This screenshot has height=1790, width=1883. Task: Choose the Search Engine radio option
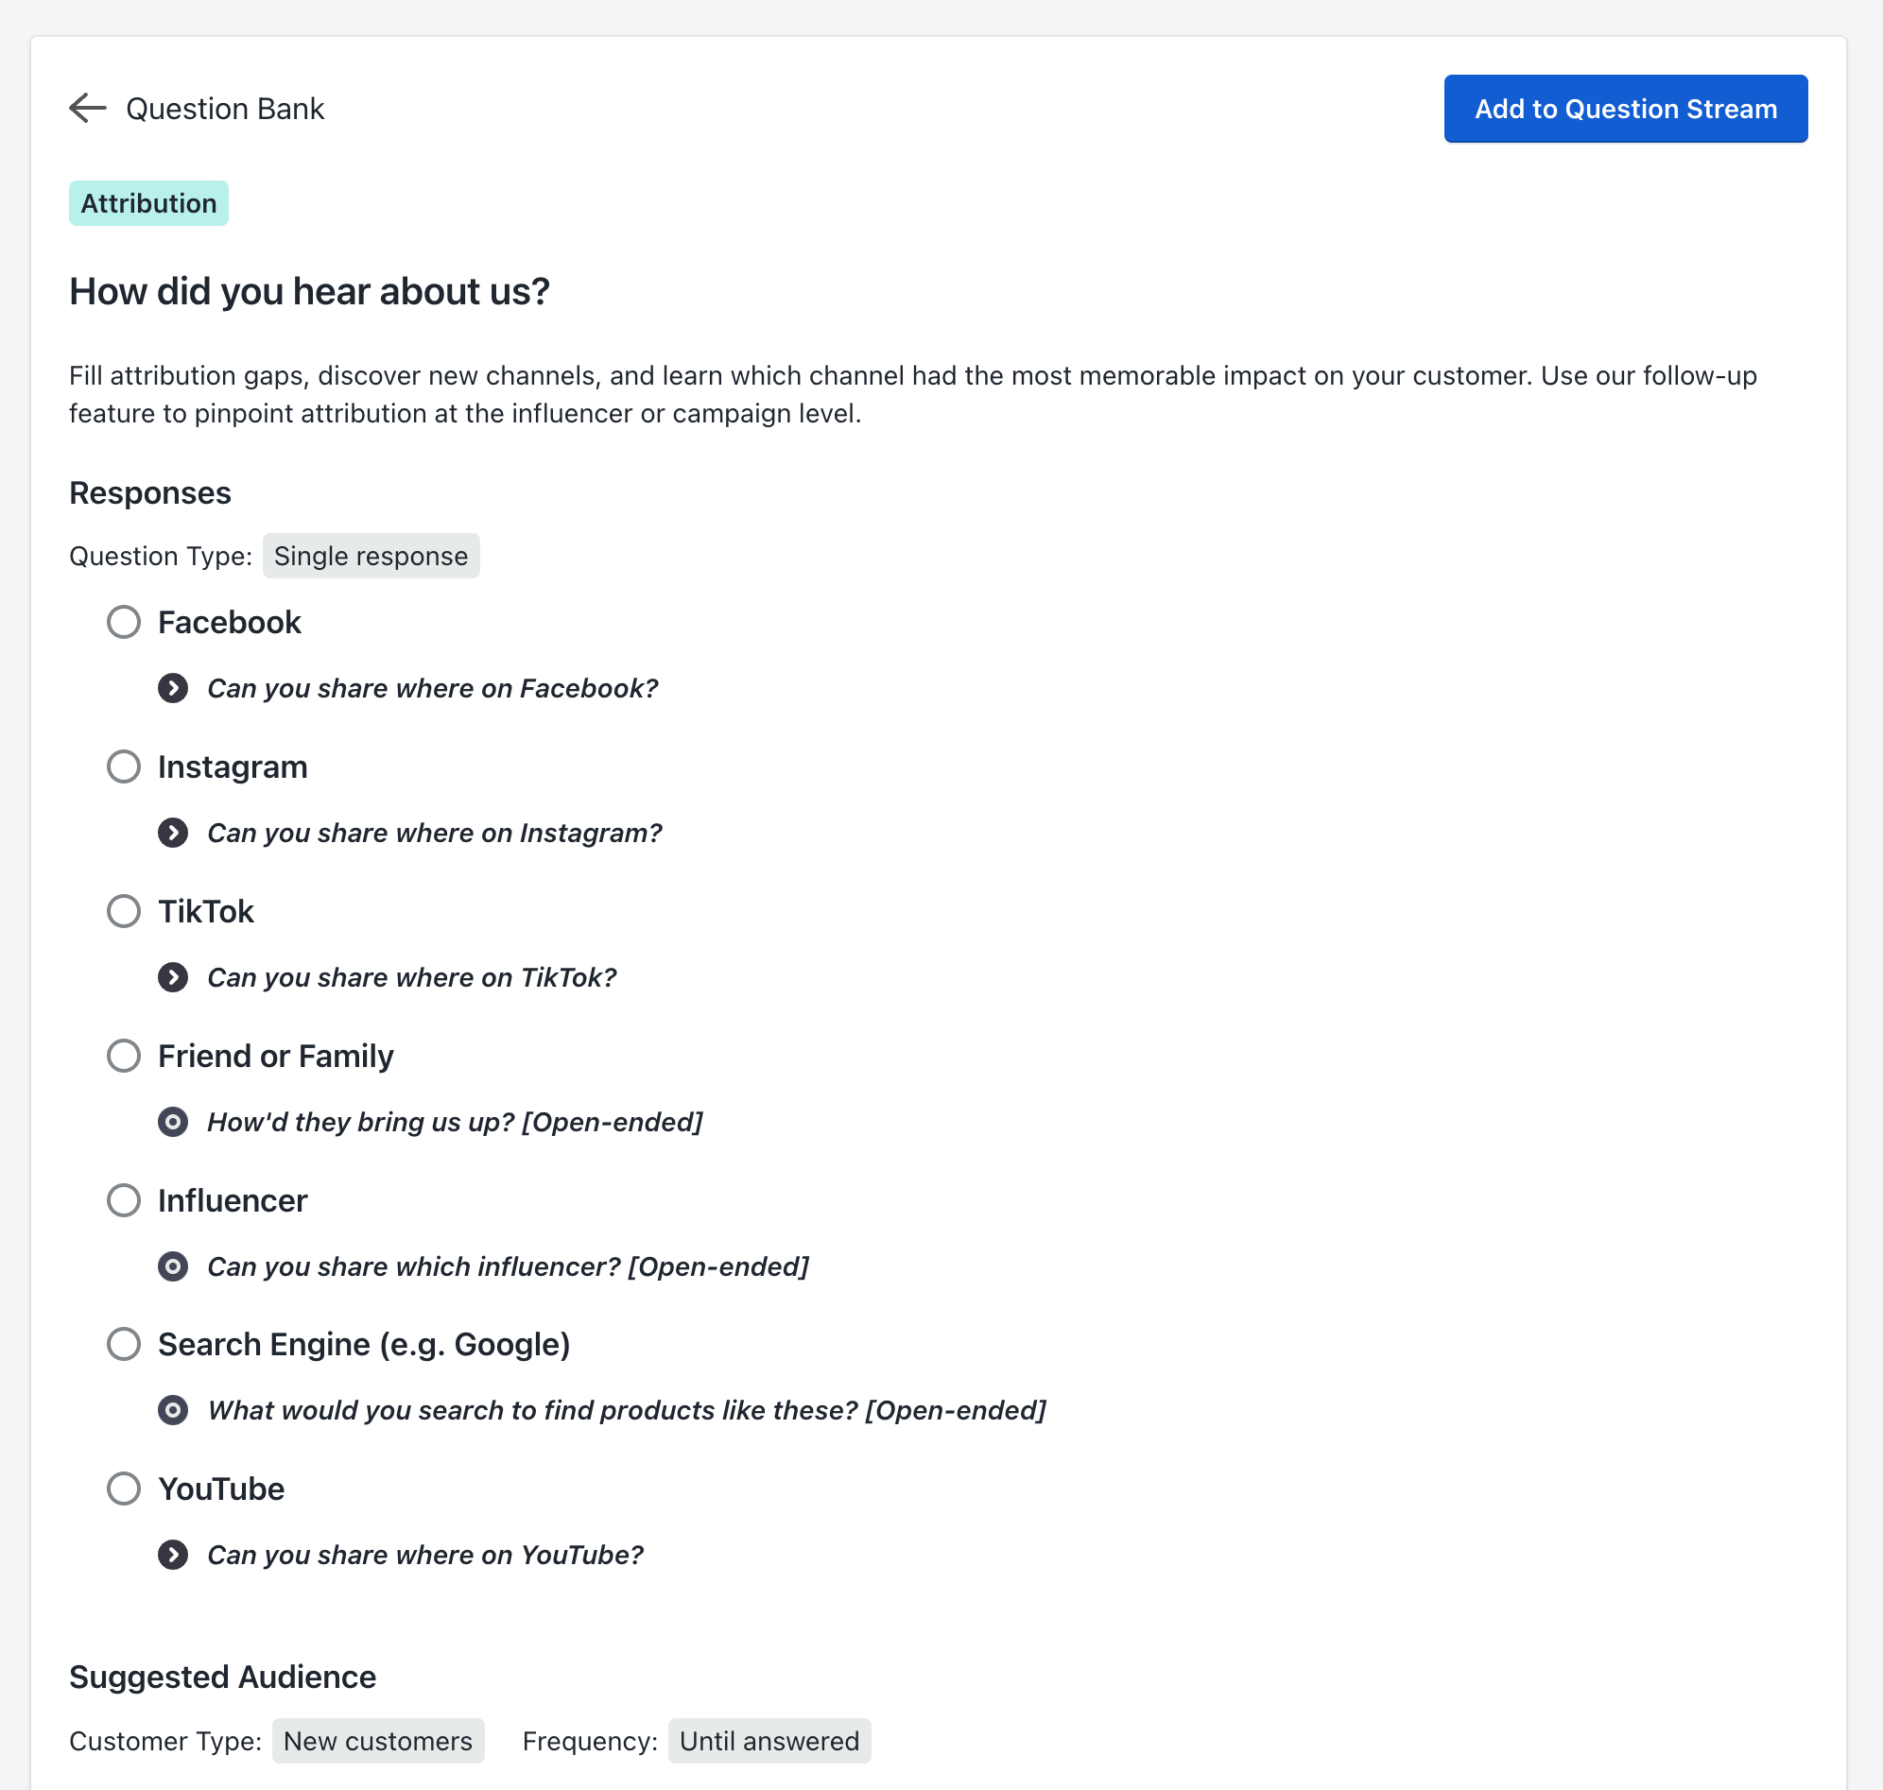tap(124, 1345)
